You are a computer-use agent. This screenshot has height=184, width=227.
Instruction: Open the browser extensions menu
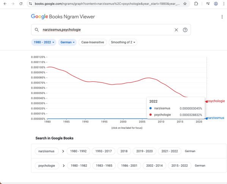click(x=196, y=4)
